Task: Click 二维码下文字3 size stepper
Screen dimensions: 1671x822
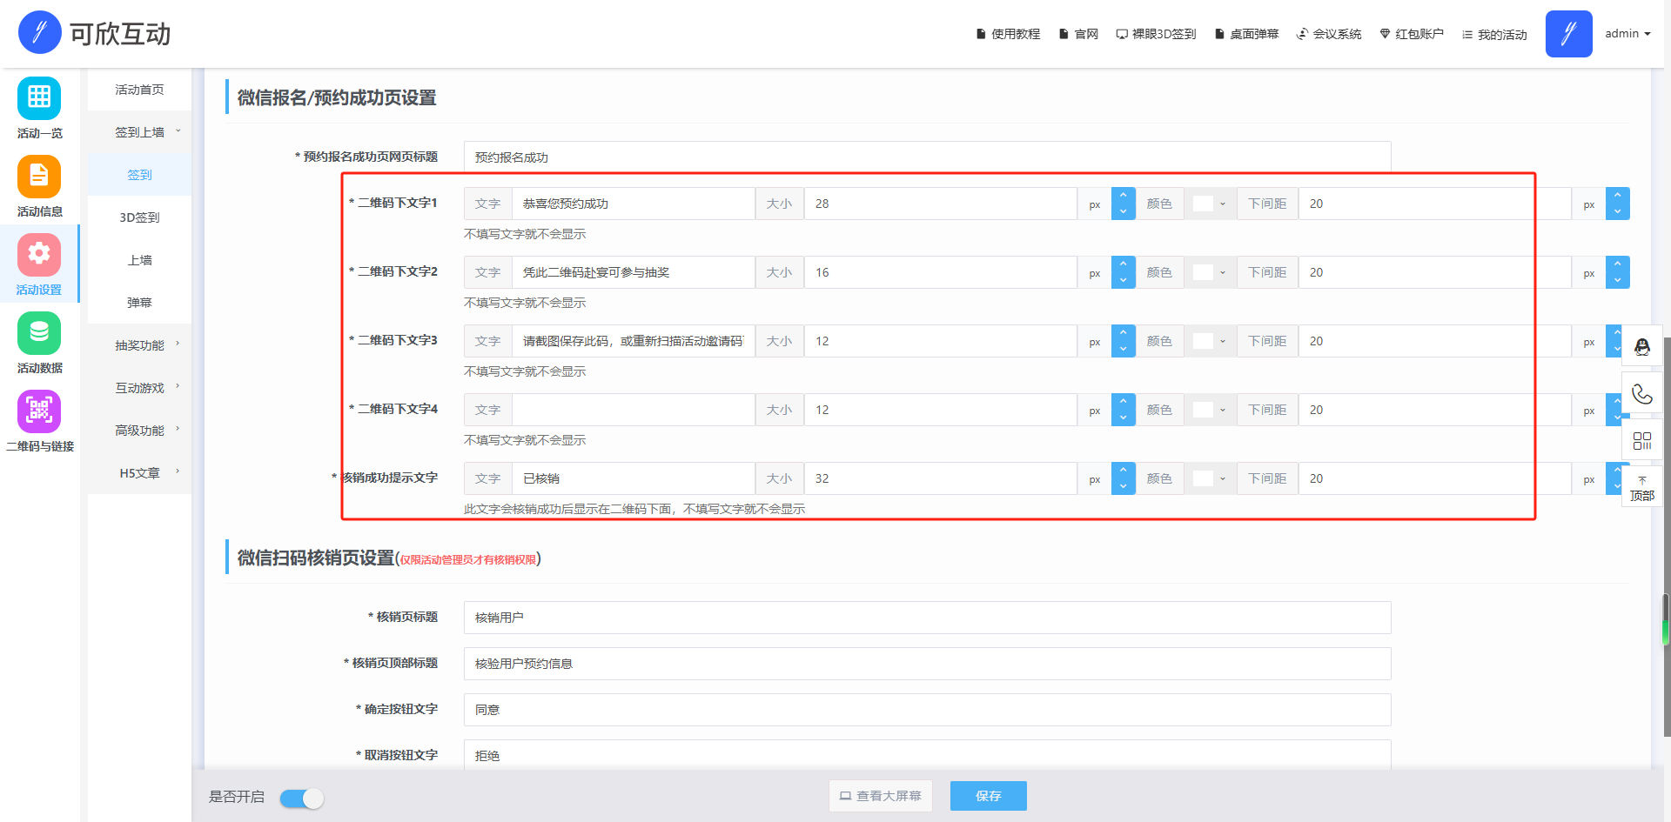Action: click(x=1124, y=341)
